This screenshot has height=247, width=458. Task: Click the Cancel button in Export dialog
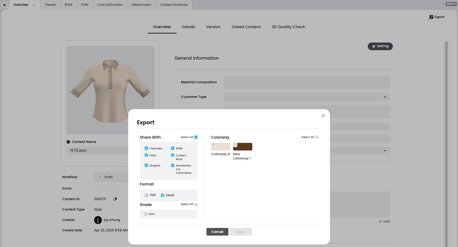tap(217, 232)
